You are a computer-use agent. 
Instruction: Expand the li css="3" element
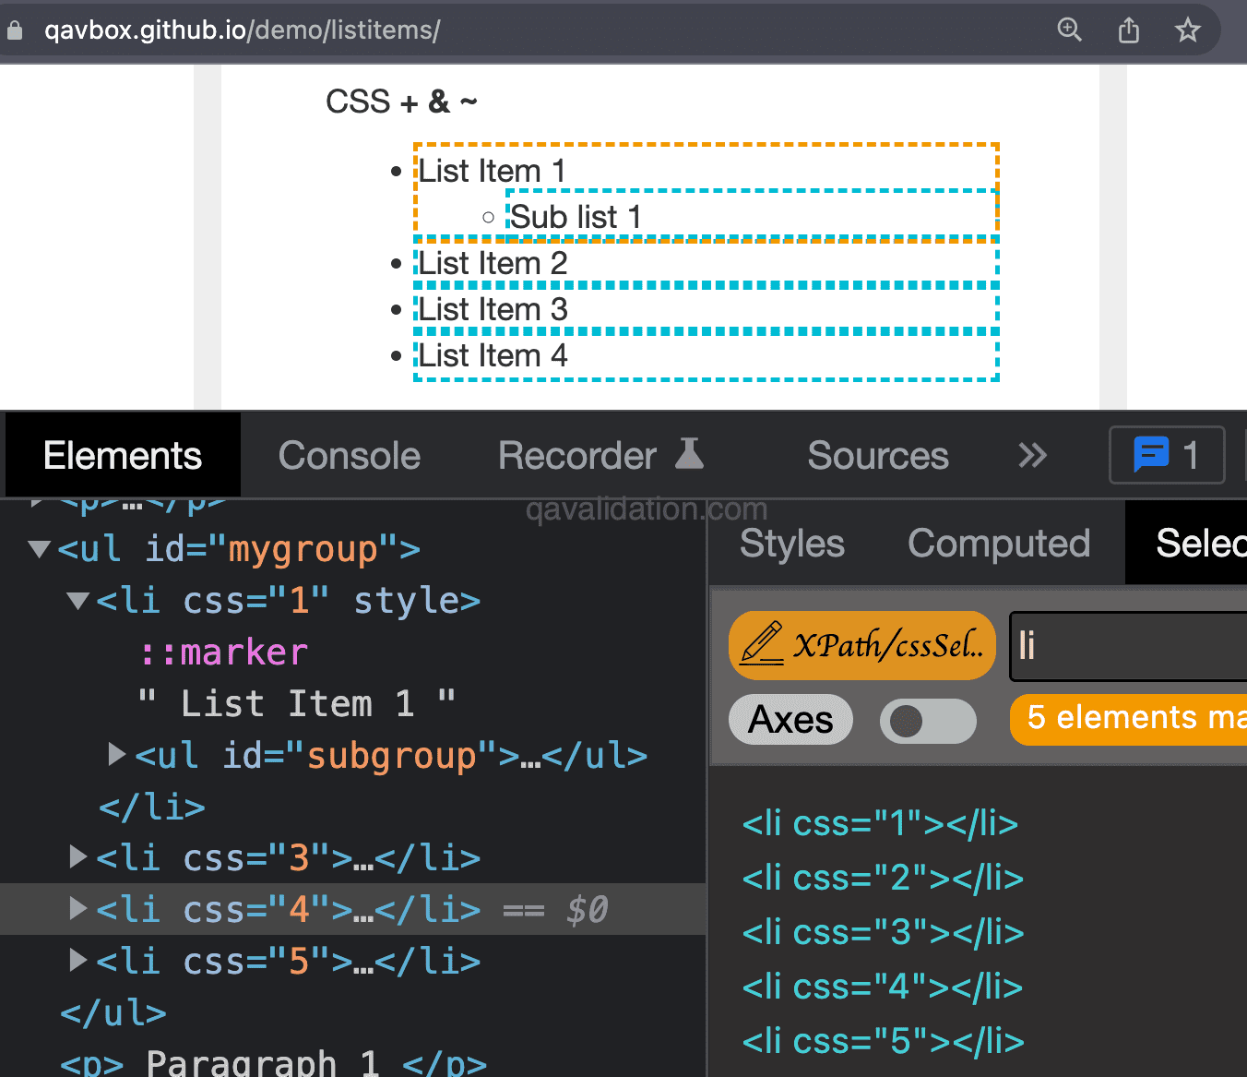(77, 857)
